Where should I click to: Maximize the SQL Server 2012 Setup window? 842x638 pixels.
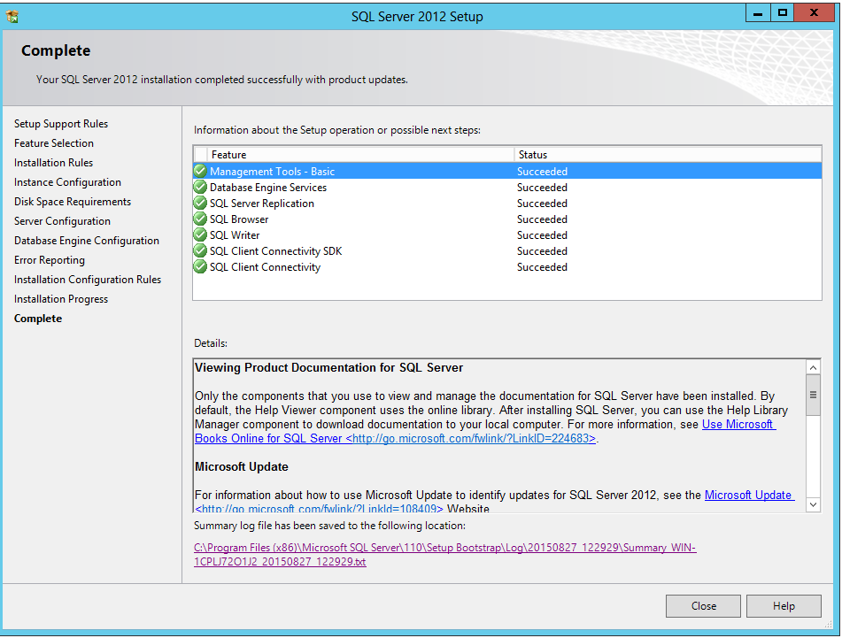coord(782,13)
